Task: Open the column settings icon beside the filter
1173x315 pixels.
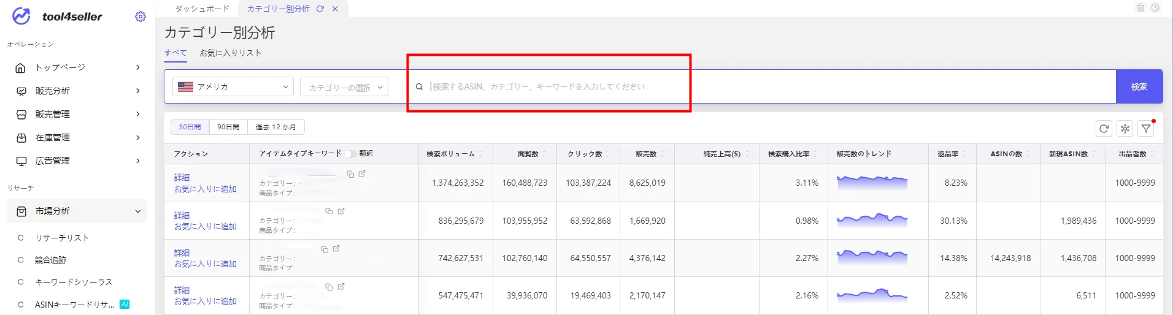Action: (x=1125, y=129)
